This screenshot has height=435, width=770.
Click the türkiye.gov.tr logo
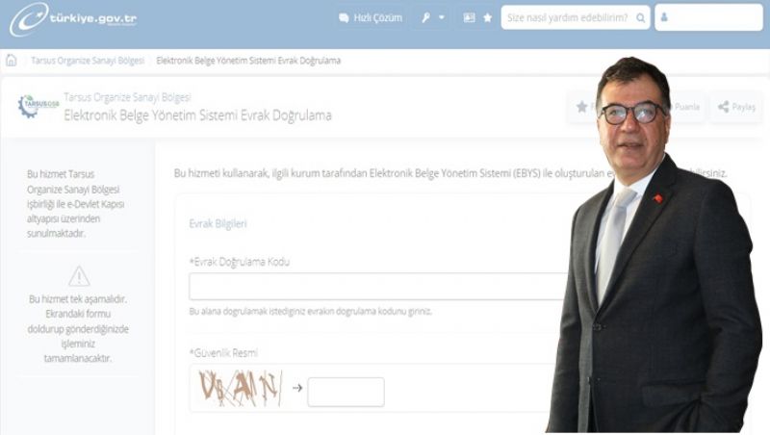click(74, 18)
